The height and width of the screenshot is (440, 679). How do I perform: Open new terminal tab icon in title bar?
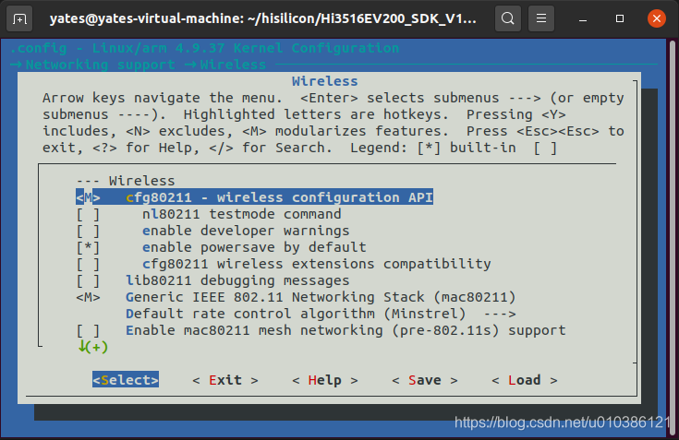pyautogui.click(x=19, y=19)
